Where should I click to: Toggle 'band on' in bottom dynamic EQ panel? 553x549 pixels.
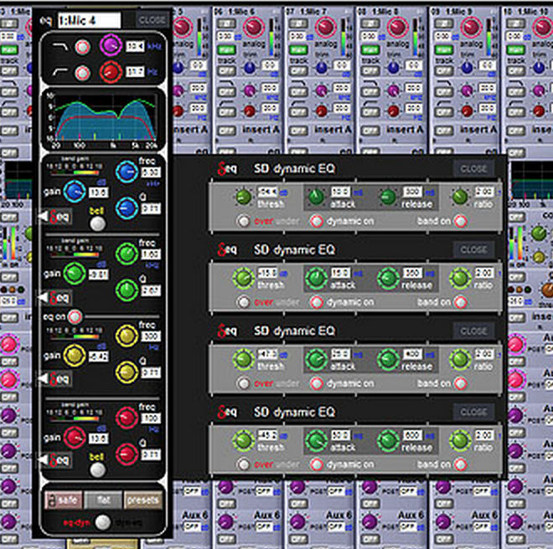460,464
